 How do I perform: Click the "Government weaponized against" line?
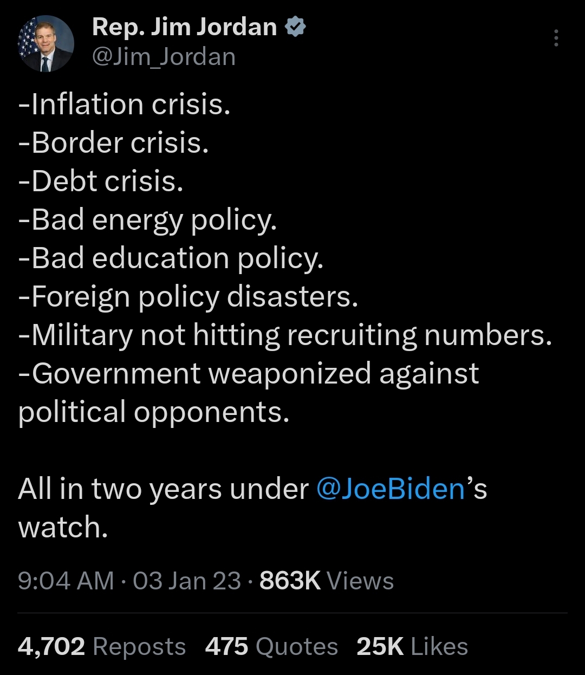pyautogui.click(x=249, y=374)
